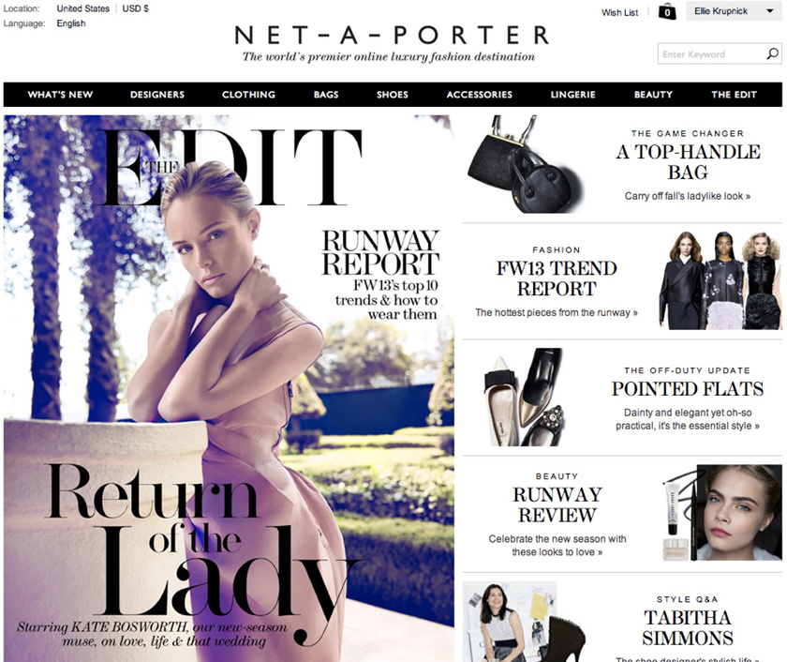The width and height of the screenshot is (787, 662).
Task: Click the Enter Keyword search field
Action: pyautogui.click(x=712, y=53)
